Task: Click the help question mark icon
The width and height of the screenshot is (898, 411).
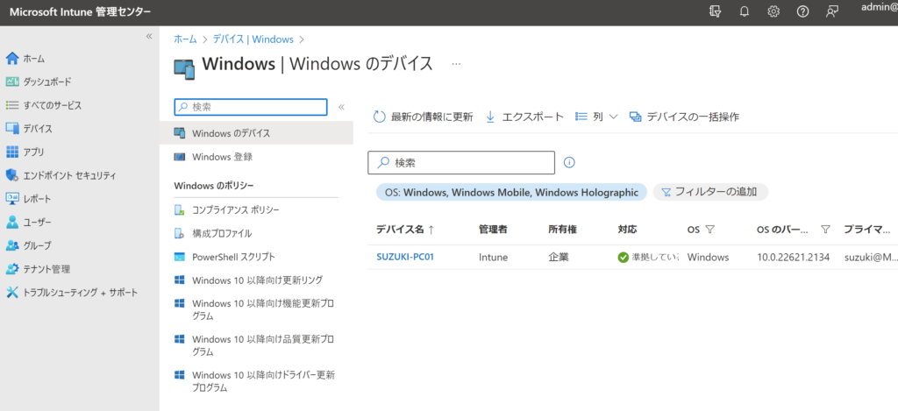Action: (x=802, y=11)
